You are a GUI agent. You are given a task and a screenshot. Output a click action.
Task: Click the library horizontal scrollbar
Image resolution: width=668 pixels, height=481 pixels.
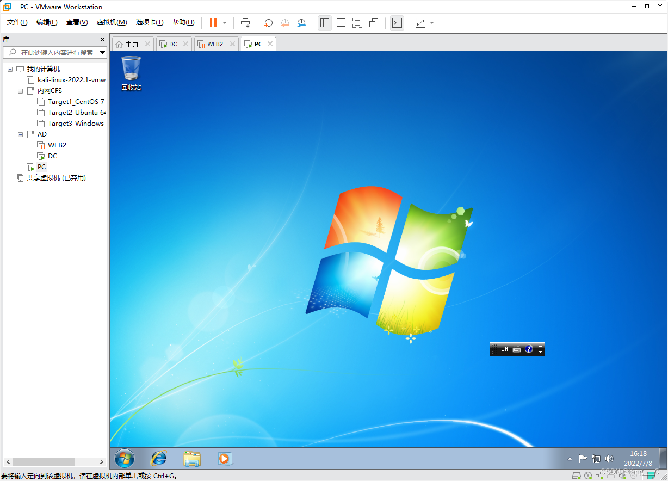(x=44, y=461)
